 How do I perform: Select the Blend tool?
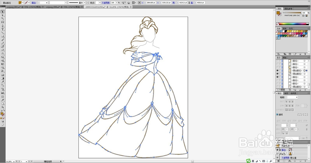click(2, 85)
